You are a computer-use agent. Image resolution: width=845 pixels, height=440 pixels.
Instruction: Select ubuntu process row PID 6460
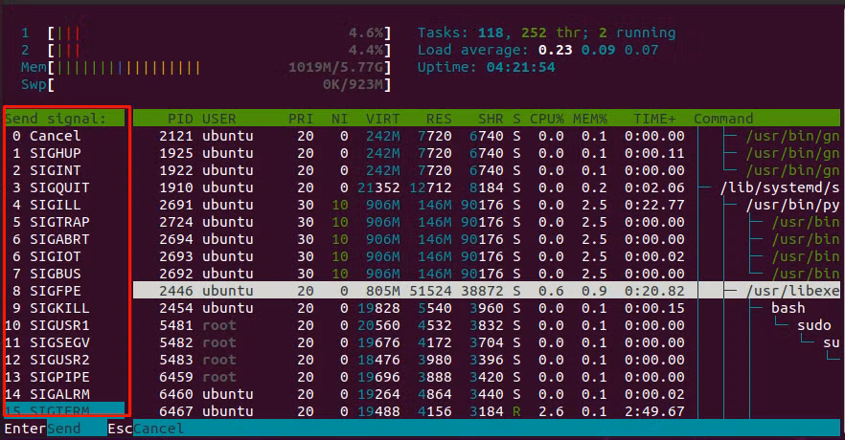tap(487, 394)
